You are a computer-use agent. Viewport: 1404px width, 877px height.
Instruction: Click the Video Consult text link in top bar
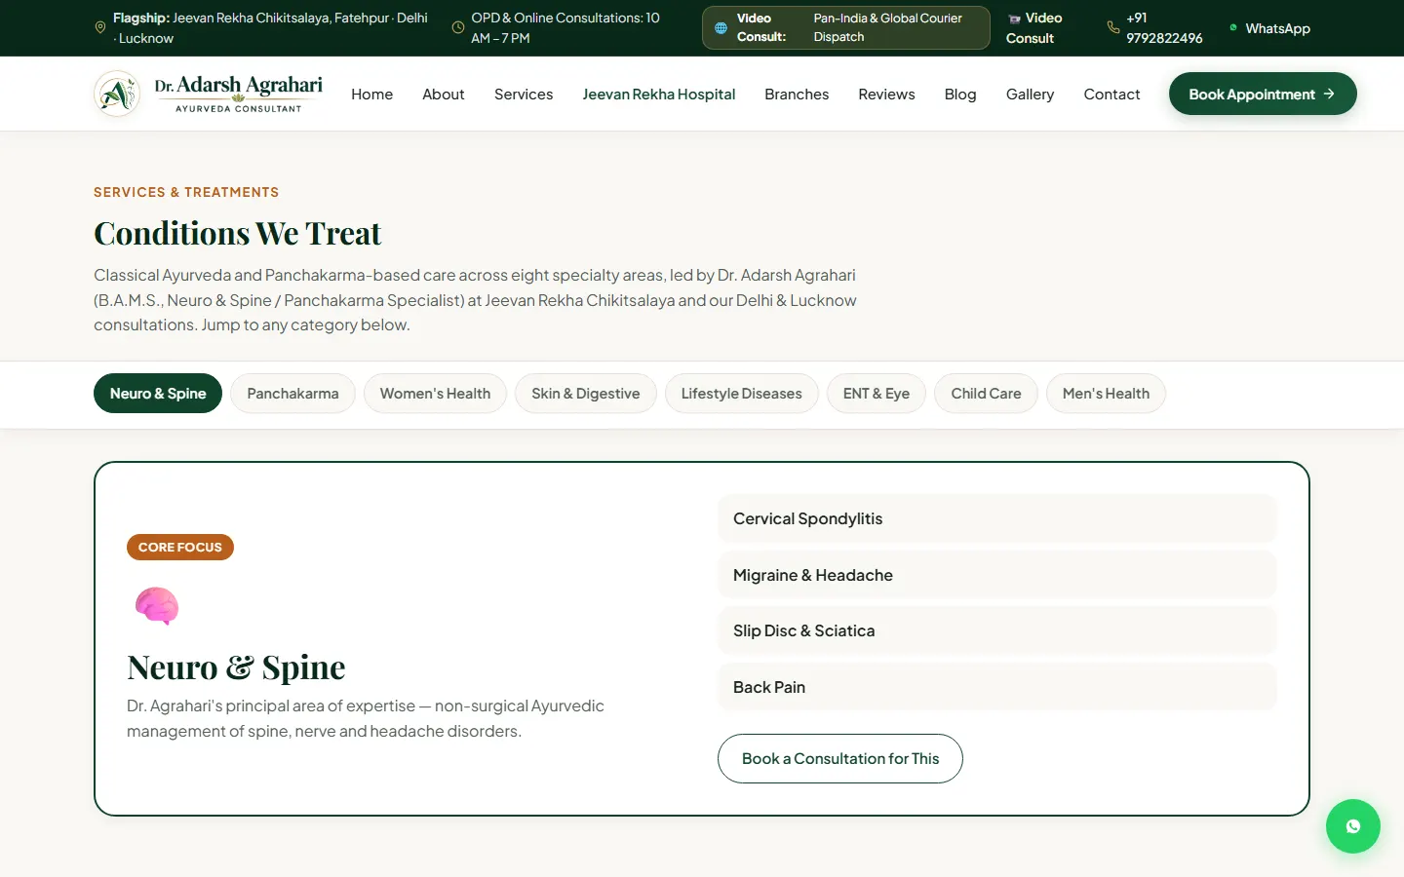tap(1034, 28)
